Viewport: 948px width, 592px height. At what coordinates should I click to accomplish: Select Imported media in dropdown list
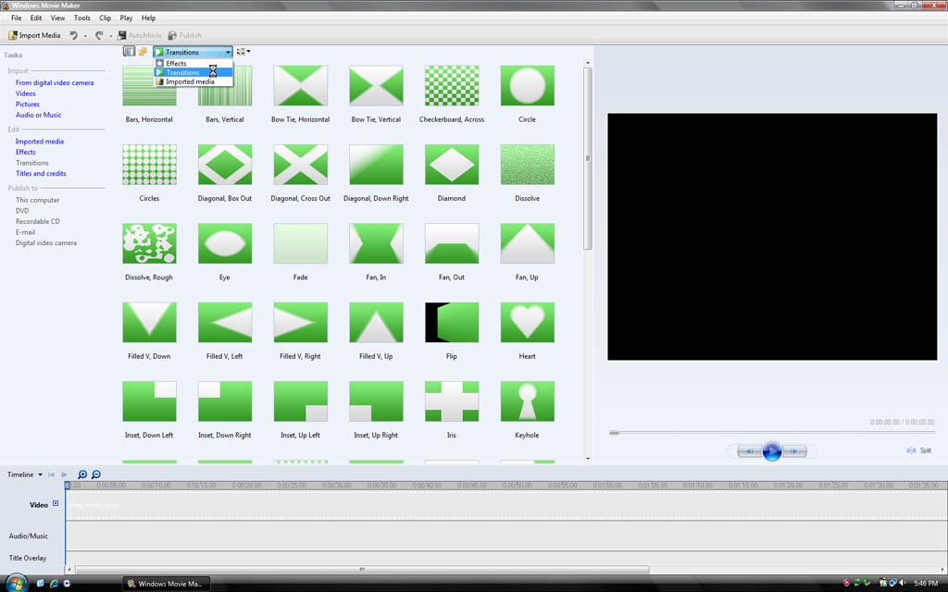[x=190, y=81]
